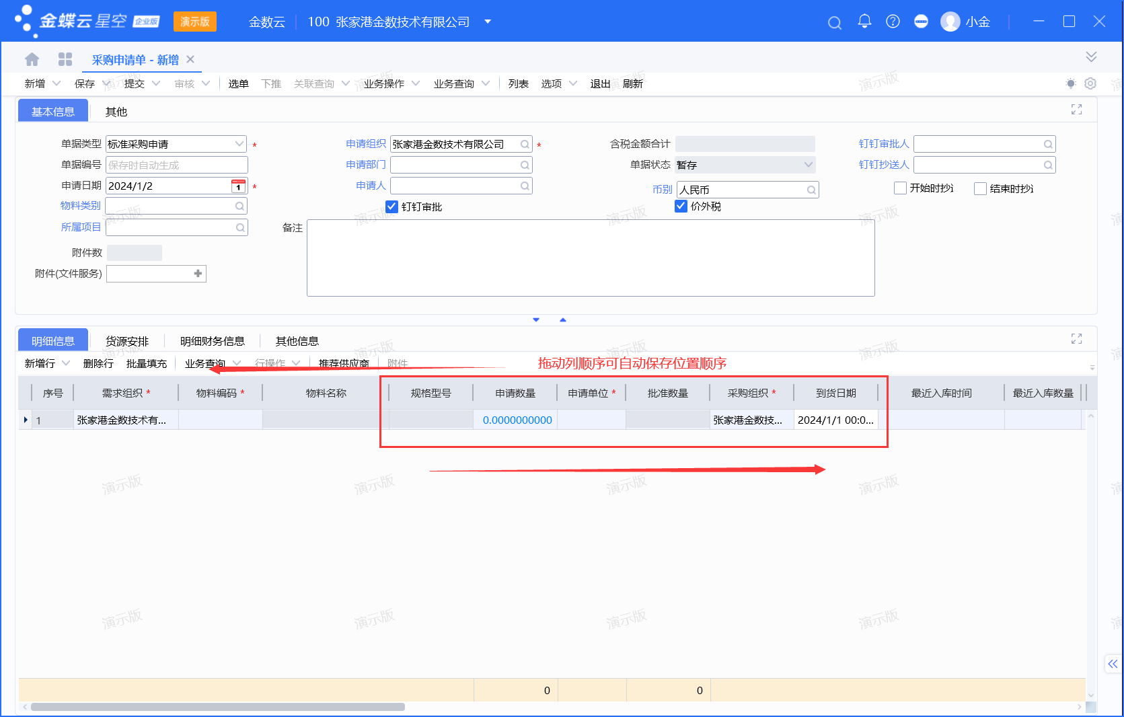Click the 删除行 button
The width and height of the screenshot is (1124, 717).
[98, 363]
